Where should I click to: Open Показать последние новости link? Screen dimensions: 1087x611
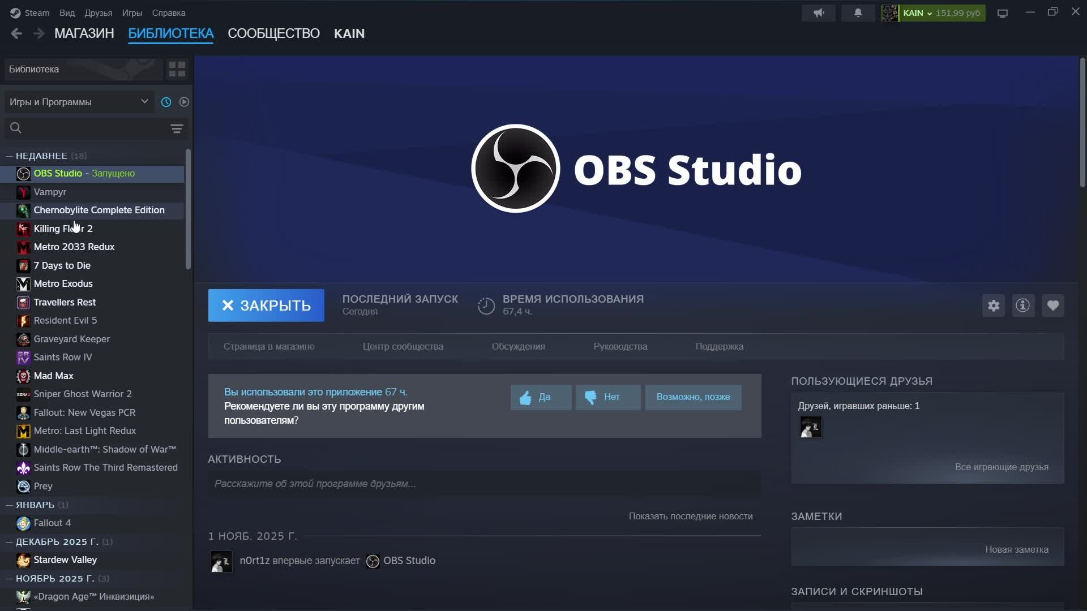pos(690,516)
